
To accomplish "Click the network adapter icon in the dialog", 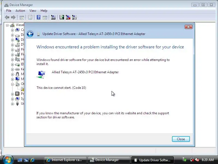I will coord(41,75).
